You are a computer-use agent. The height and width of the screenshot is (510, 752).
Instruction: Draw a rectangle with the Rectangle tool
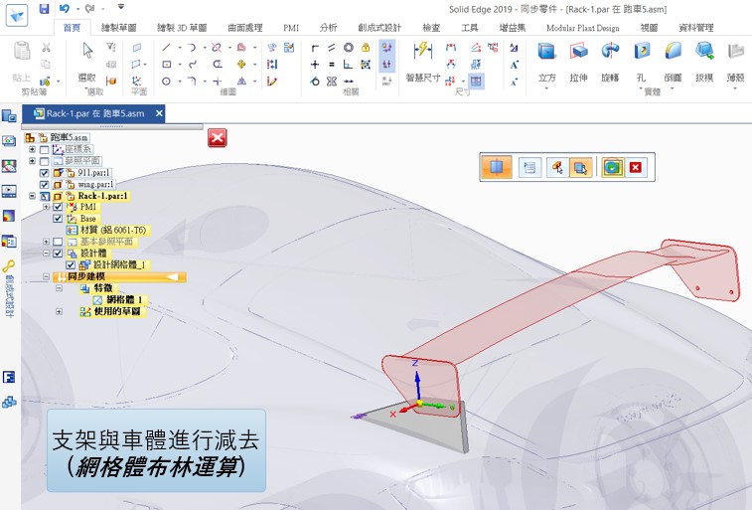[167, 65]
